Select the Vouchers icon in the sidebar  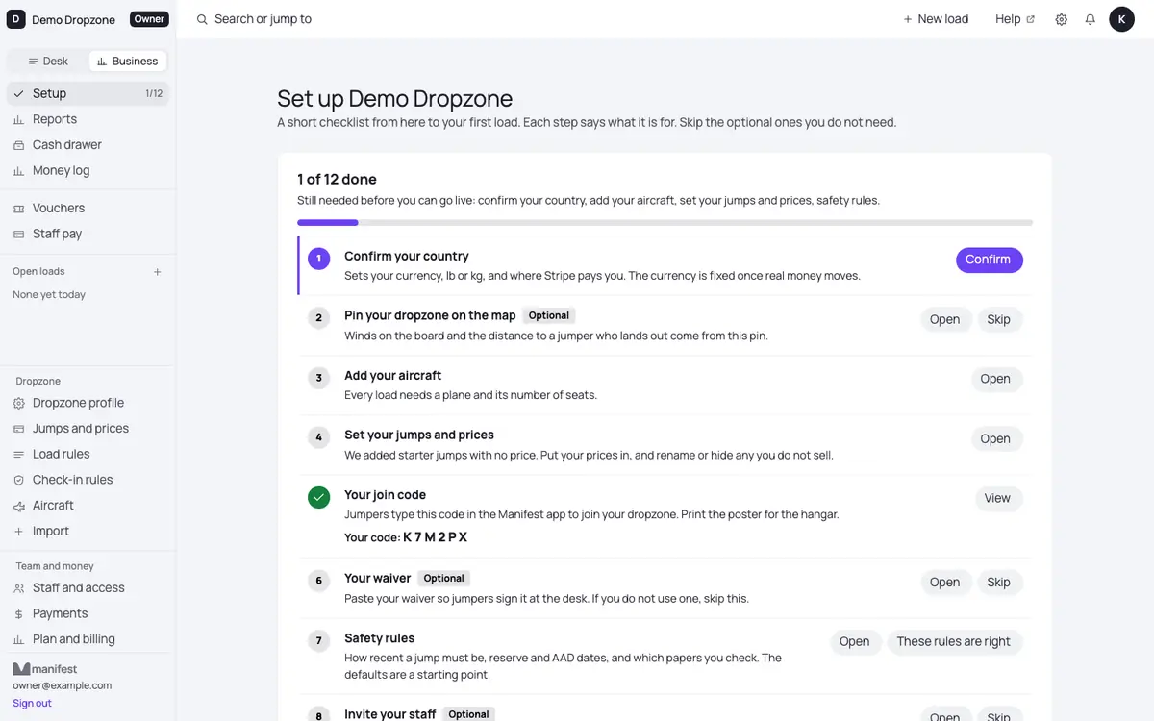pyautogui.click(x=18, y=209)
